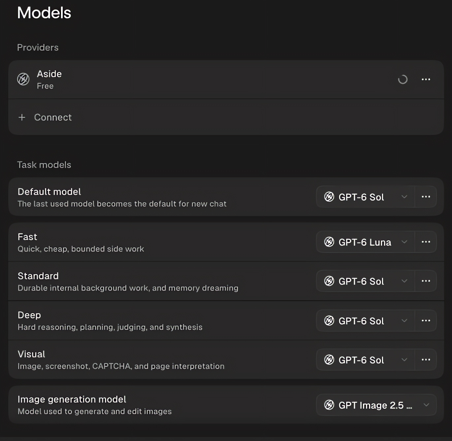Open the Standard model selector dropdown

pyautogui.click(x=366, y=281)
